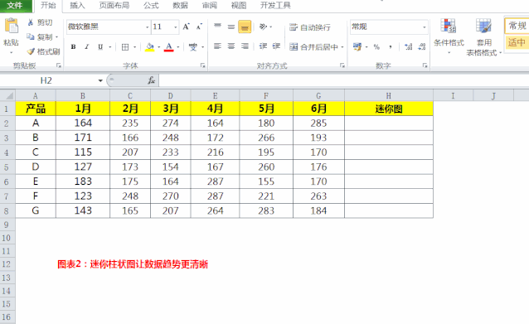This screenshot has width=529, height=324.
Task: Toggle bold formatting
Action: [x=73, y=47]
